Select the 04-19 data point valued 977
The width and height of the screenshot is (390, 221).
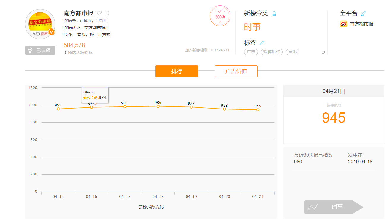coord(191,107)
